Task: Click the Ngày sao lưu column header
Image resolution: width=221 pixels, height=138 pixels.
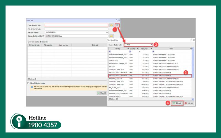Action: tap(63, 45)
